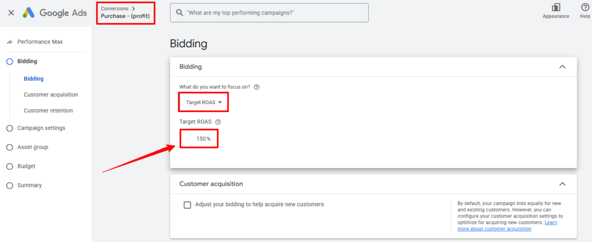Click the Target ROAS field label
The height and width of the screenshot is (242, 592).
195,122
